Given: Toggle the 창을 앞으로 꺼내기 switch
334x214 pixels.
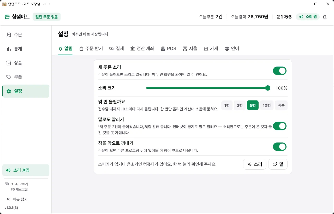Looking at the screenshot, I should 280,147.
